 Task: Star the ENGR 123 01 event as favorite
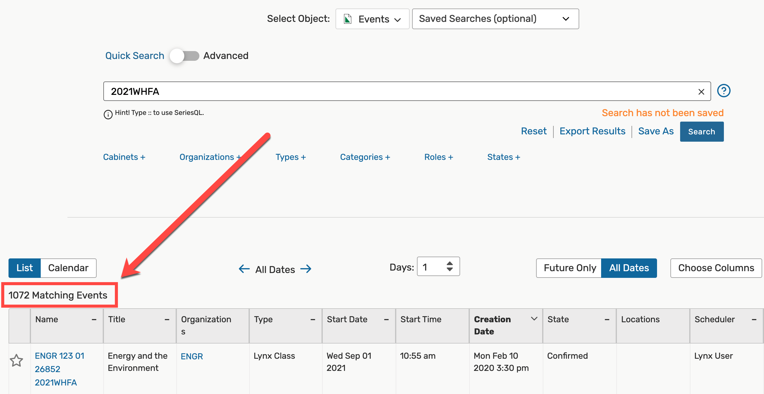click(x=16, y=361)
